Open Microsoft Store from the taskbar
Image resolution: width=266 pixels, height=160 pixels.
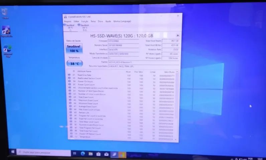98,154
